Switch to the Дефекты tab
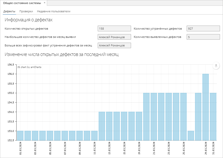Image resolution: width=223 pixels, height=158 pixels. point(9,11)
